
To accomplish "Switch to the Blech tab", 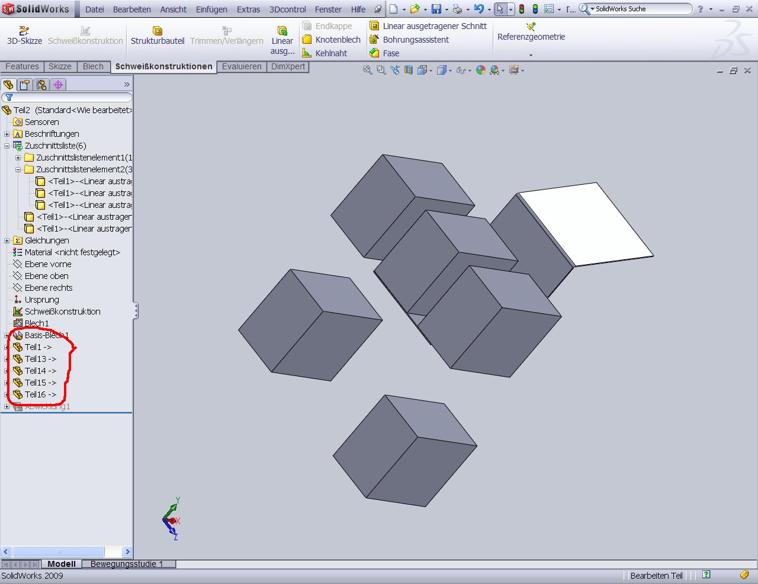I will tap(93, 67).
